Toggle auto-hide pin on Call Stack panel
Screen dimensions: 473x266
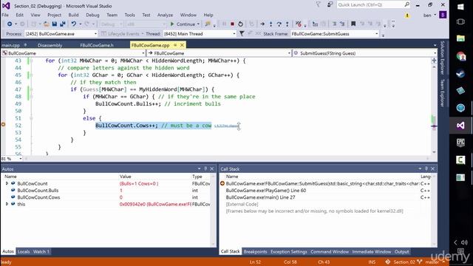click(x=426, y=169)
